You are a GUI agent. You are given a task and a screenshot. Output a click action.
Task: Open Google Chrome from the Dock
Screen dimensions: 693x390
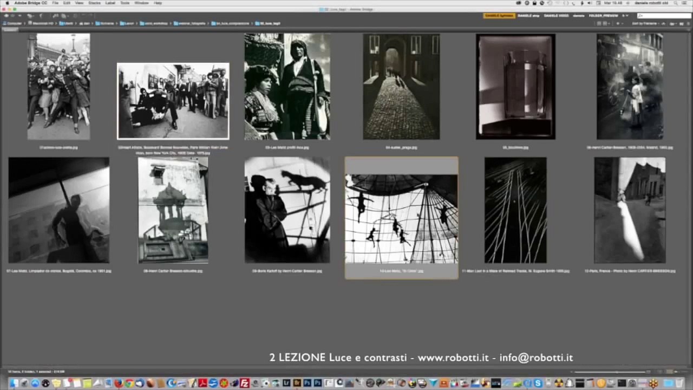point(129,383)
